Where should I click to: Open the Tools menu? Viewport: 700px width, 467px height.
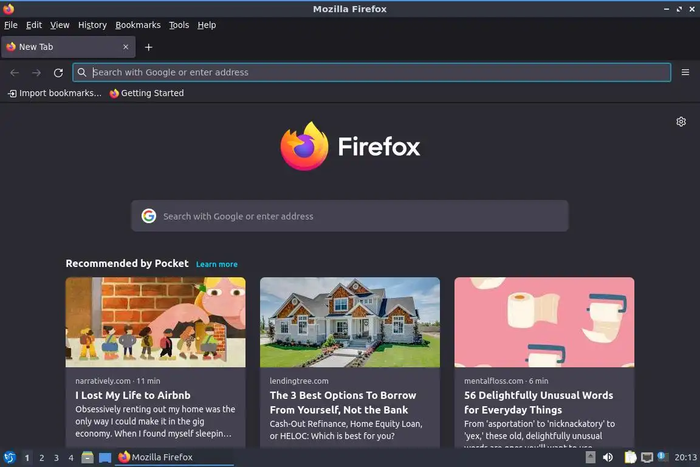coord(179,25)
